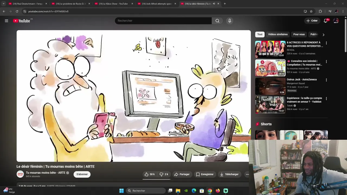Open the tab search dropdown arrow
Screen dimensions: 347x195
[x=4, y=4]
